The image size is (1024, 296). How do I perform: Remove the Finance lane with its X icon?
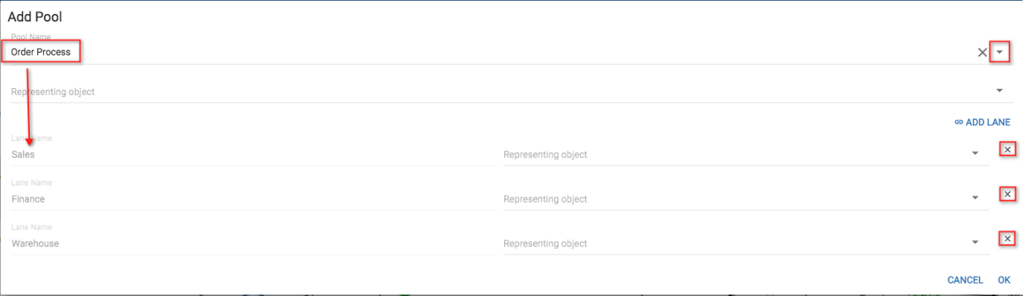pos(1007,194)
